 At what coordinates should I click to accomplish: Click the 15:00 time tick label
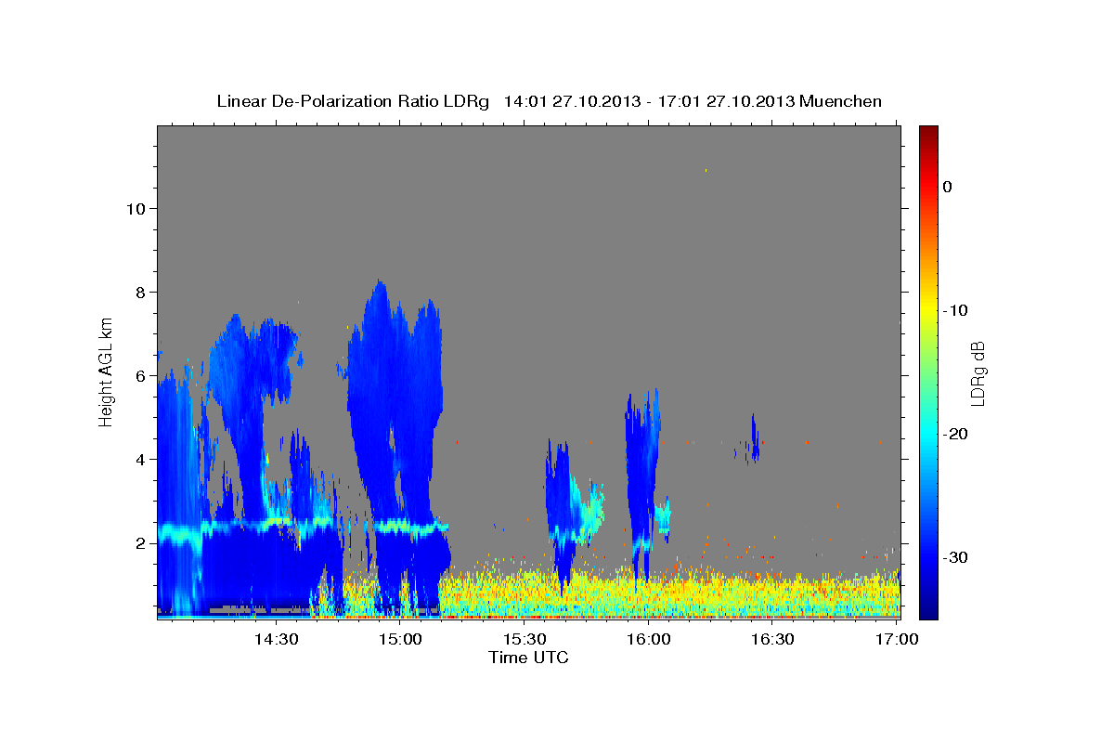click(x=400, y=639)
